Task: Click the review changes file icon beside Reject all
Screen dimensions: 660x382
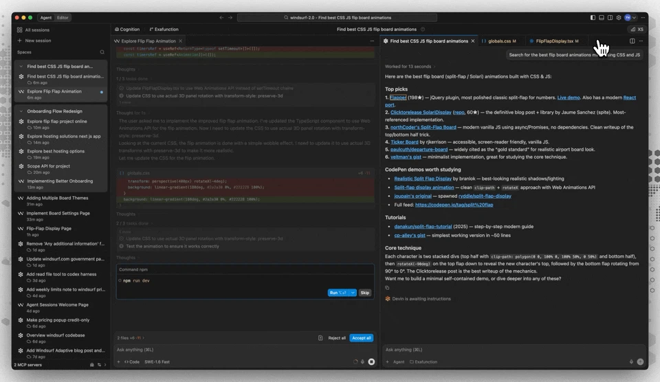Action: pyautogui.click(x=320, y=338)
